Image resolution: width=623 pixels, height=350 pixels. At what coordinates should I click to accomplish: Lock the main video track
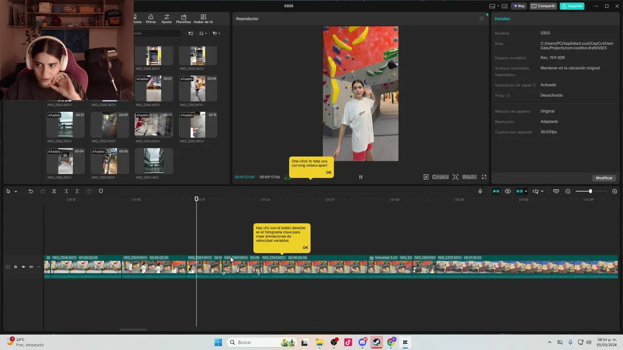[x=15, y=266]
